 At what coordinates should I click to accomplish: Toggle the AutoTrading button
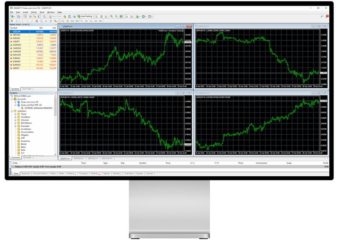pyautogui.click(x=85, y=16)
